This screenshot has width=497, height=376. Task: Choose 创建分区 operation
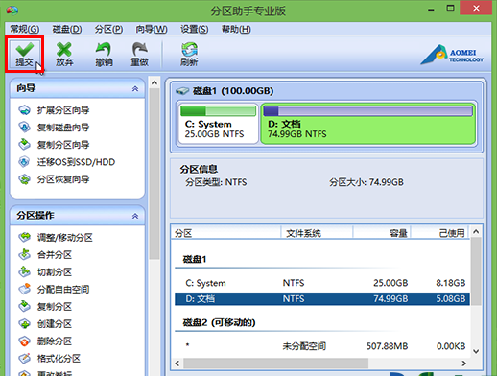[x=45, y=324]
